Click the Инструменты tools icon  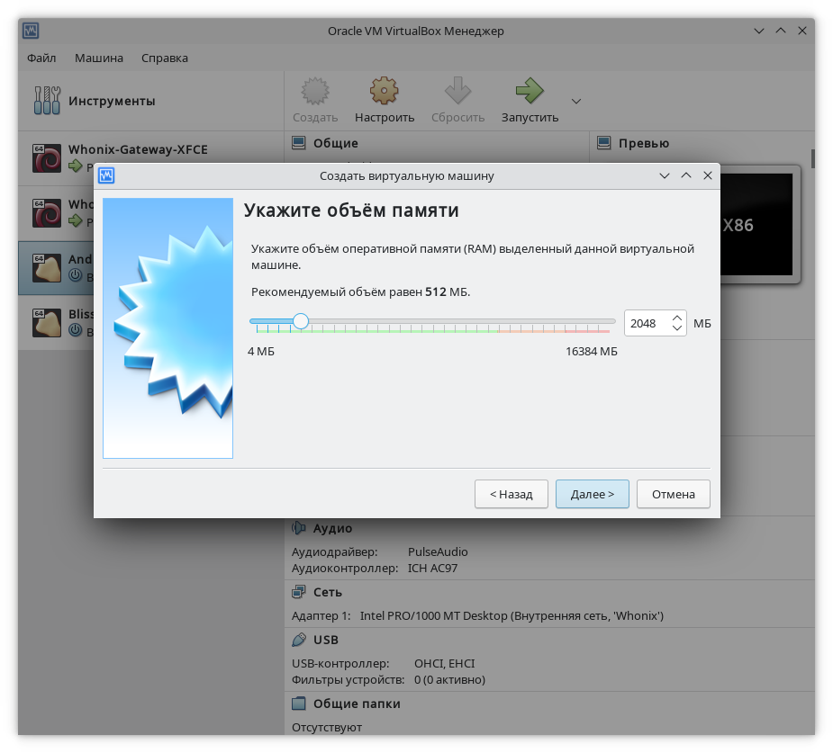click(x=46, y=101)
